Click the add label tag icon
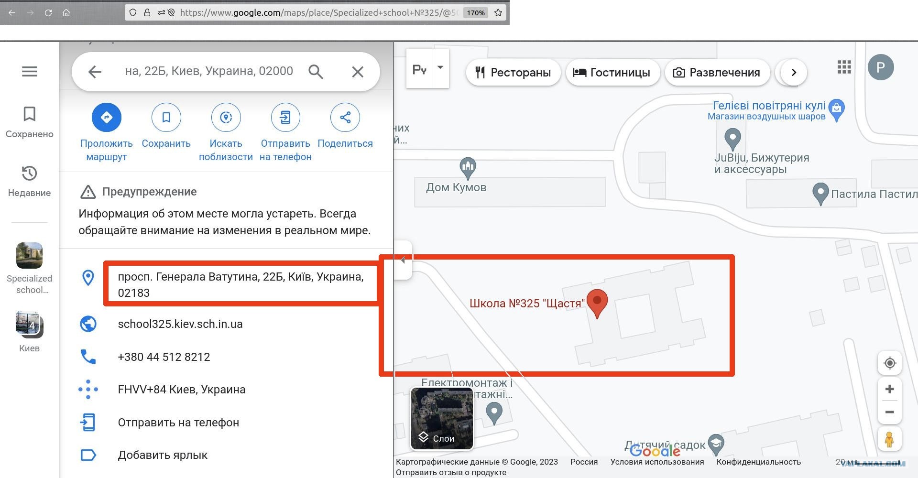918x478 pixels. click(x=88, y=455)
